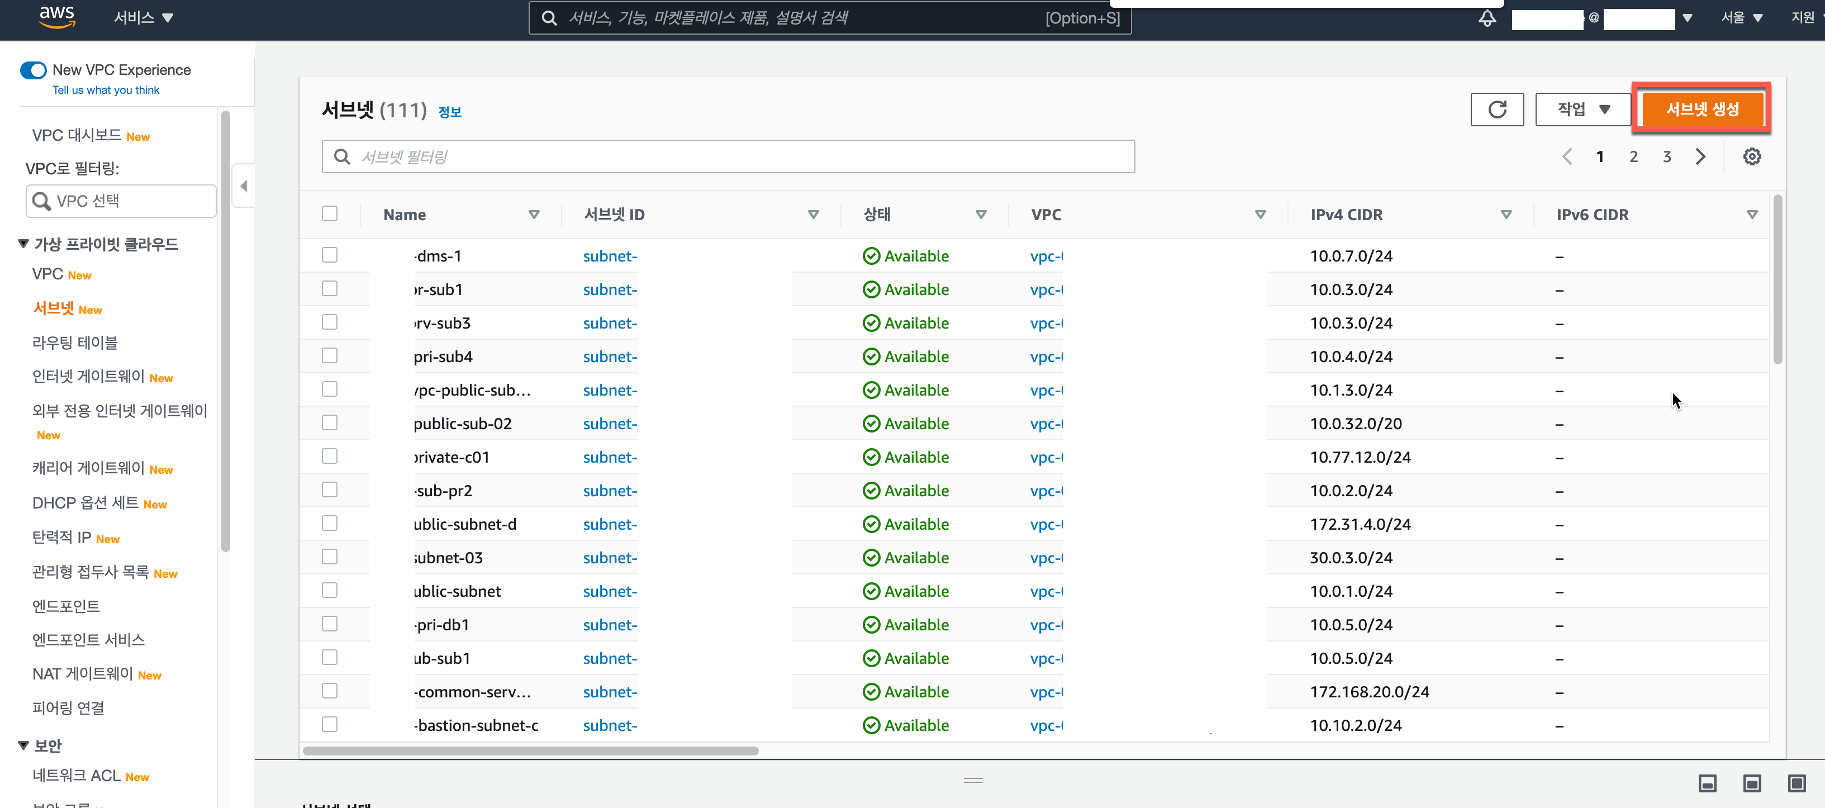Click the refresh subnets icon button
Image resolution: width=1825 pixels, height=808 pixels.
click(1496, 110)
